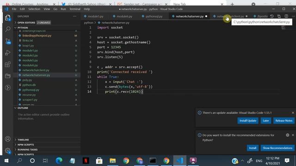Open the Accounts icon in activity bar
This screenshot has width=296, height=166.
coord(7,139)
